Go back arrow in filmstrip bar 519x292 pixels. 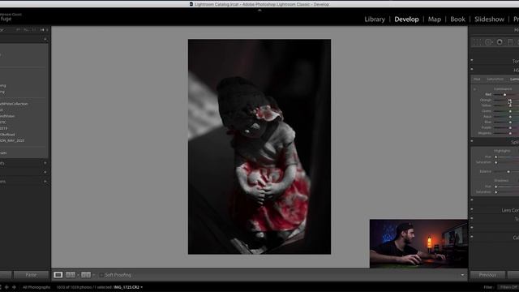click(6, 287)
